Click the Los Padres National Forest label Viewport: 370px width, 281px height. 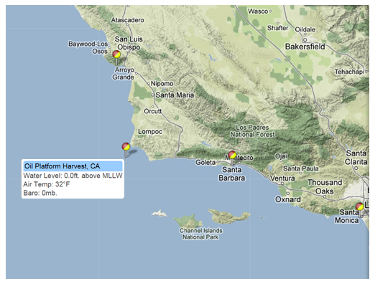pyautogui.click(x=252, y=131)
